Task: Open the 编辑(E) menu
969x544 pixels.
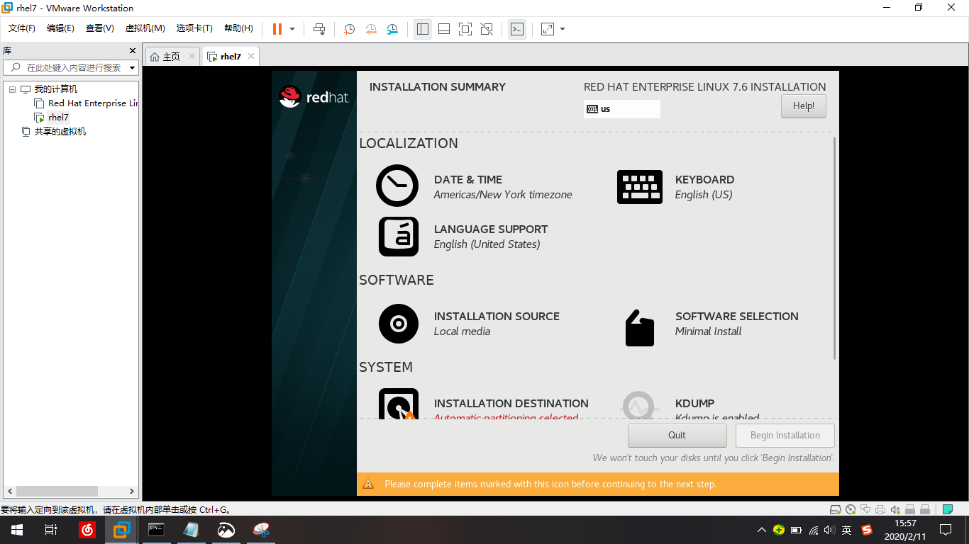Action: click(60, 28)
